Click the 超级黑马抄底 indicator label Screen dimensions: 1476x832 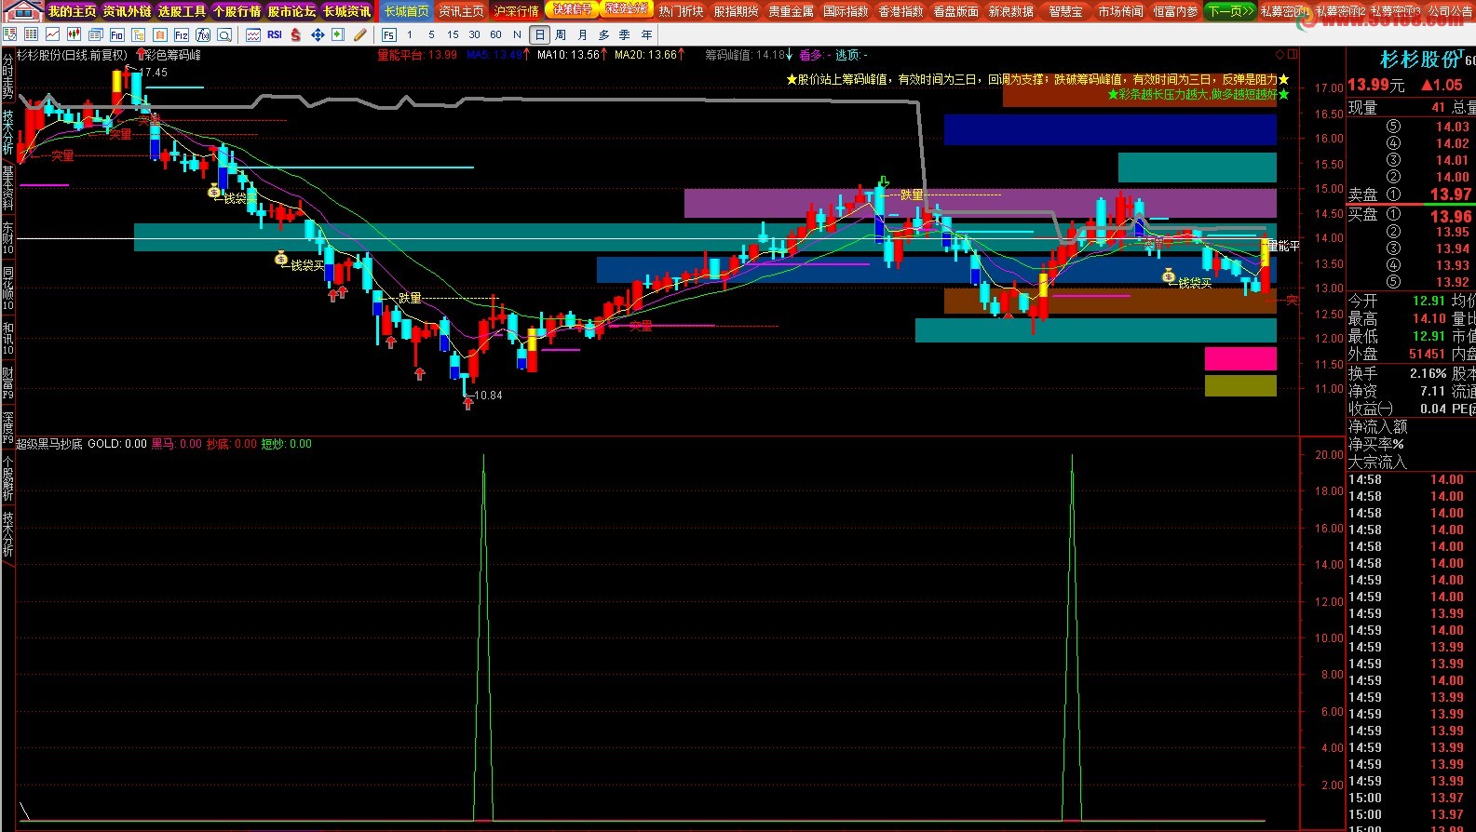click(49, 444)
